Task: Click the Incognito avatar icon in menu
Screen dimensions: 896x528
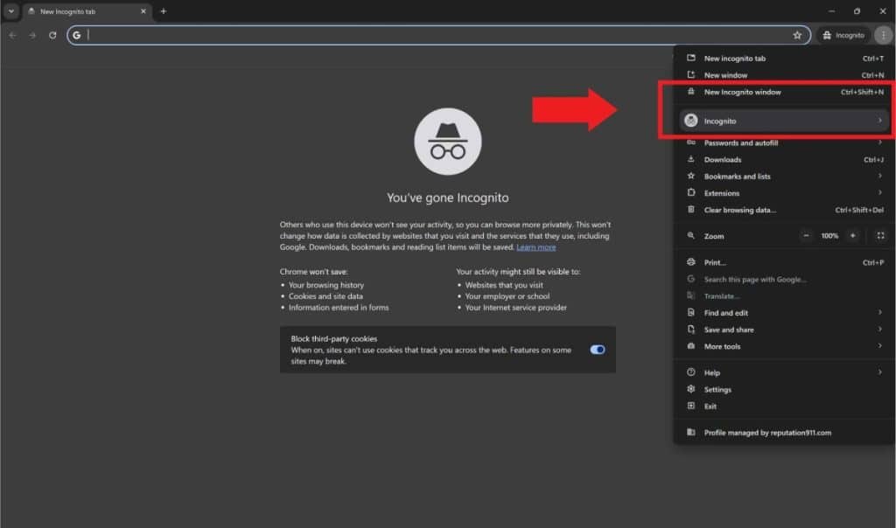Action: click(691, 121)
